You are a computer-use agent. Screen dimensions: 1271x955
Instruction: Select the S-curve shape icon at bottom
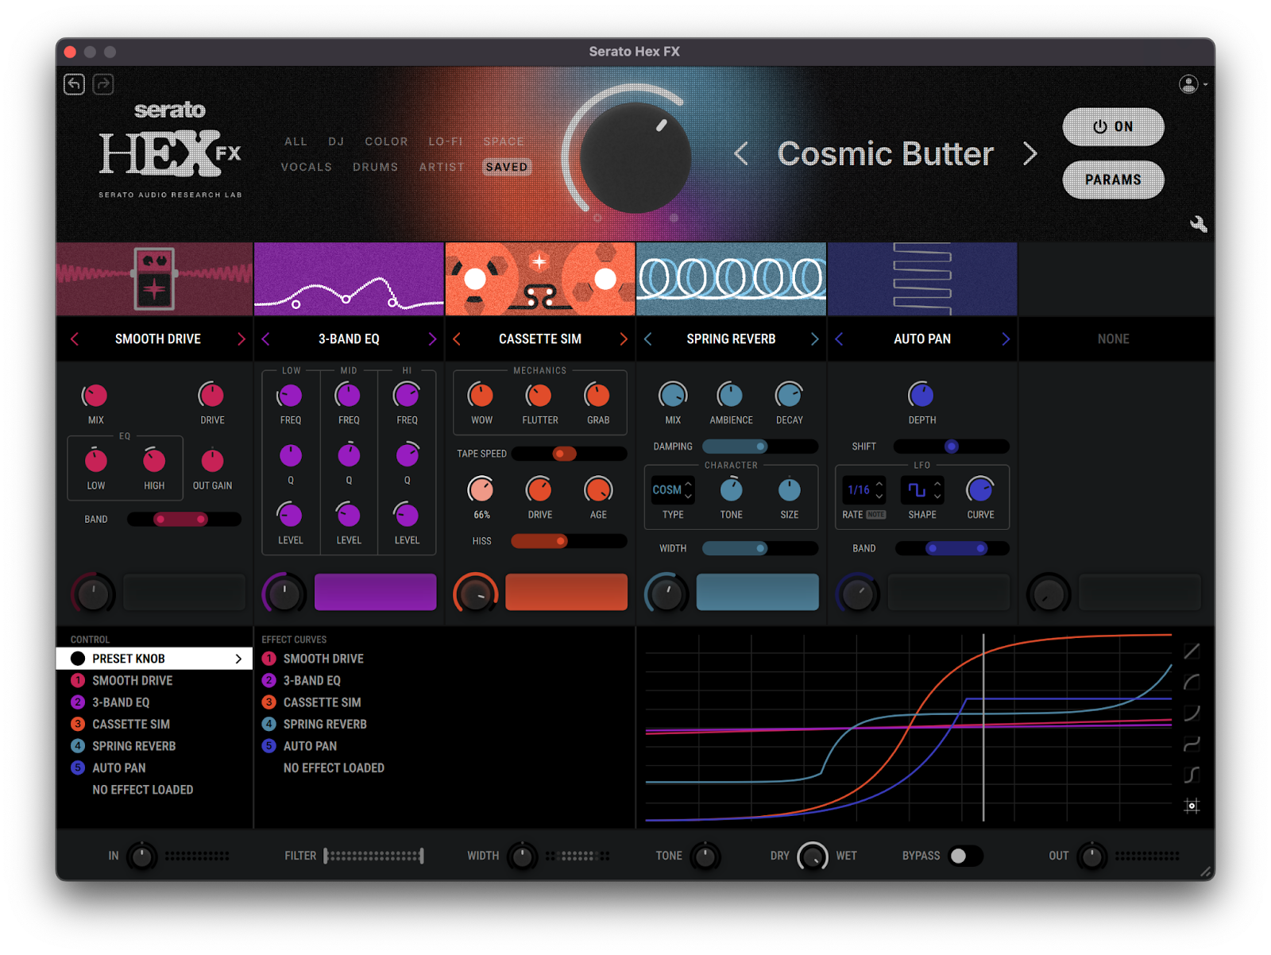(x=1192, y=775)
